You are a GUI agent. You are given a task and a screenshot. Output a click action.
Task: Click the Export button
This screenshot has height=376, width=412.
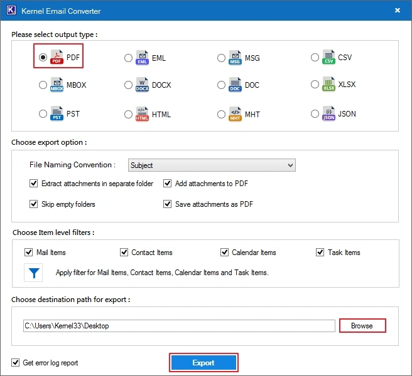click(203, 363)
